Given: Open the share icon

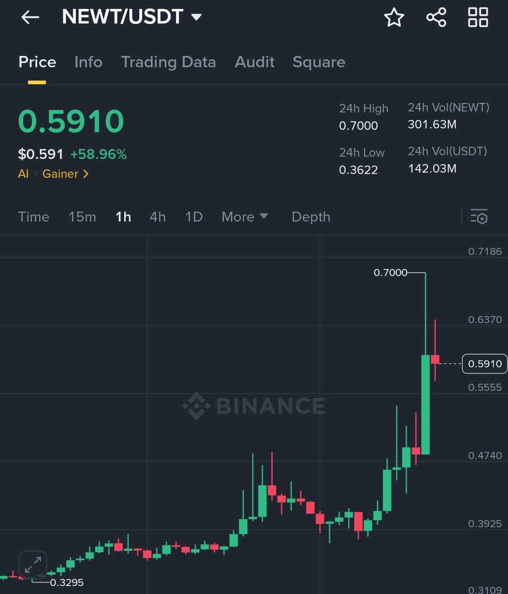Looking at the screenshot, I should (x=436, y=17).
